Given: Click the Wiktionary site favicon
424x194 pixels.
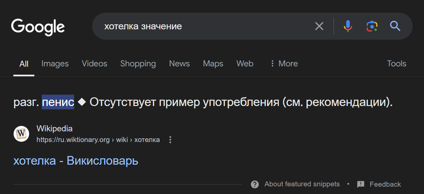Looking at the screenshot, I should pyautogui.click(x=21, y=134).
